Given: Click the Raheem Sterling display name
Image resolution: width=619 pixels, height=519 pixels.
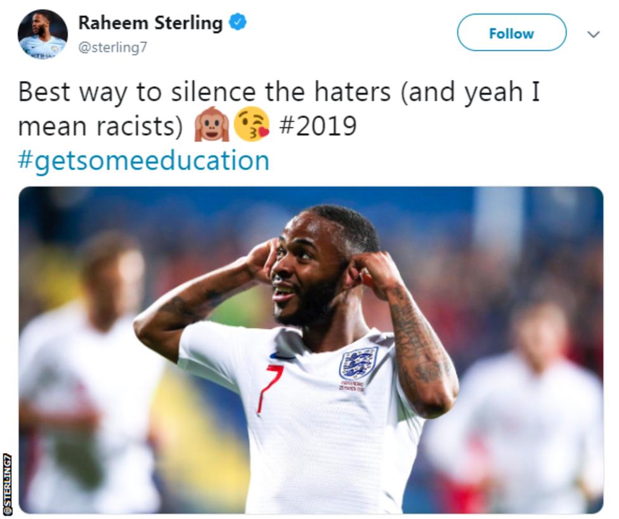Looking at the screenshot, I should pyautogui.click(x=150, y=23).
